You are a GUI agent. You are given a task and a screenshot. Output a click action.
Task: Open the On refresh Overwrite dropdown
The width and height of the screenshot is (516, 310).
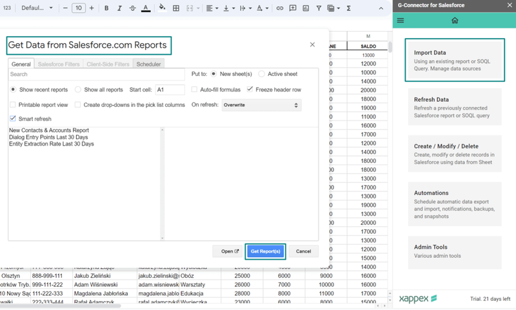tap(261, 105)
